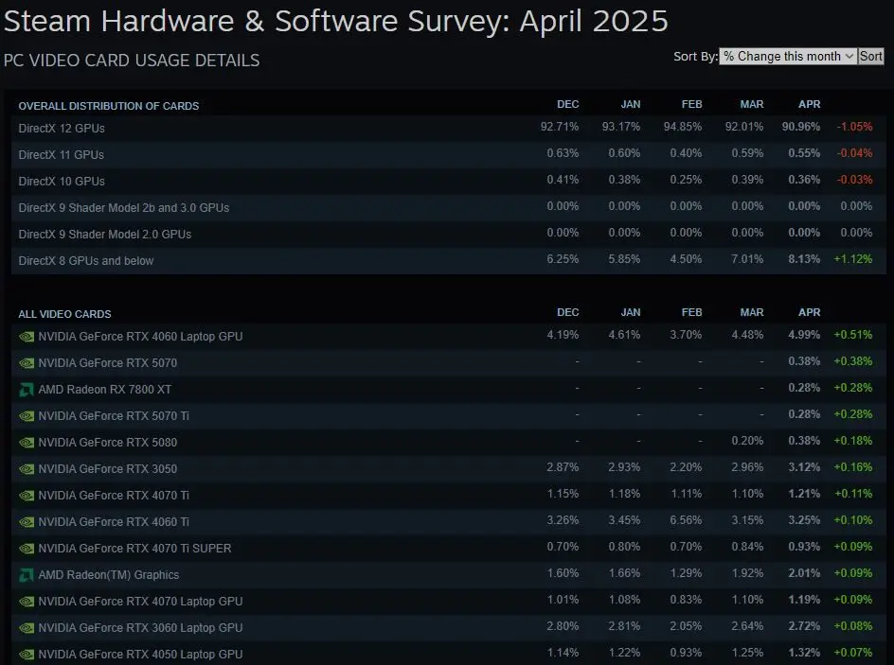This screenshot has width=894, height=665.
Task: Select the 'NVIDIA GeForce RTX 4060 Ti' name
Action: tap(114, 522)
